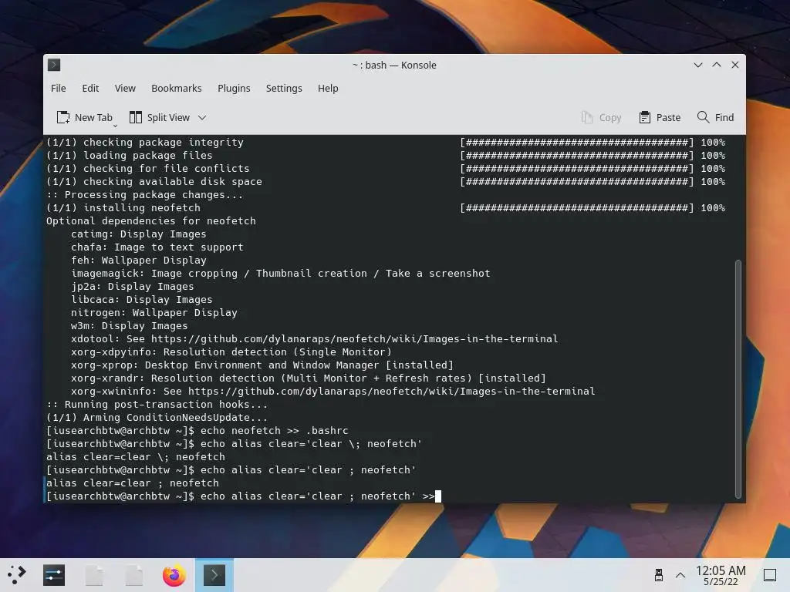Click 'Arming ConditionNeedsUpdate...' line

(157, 417)
